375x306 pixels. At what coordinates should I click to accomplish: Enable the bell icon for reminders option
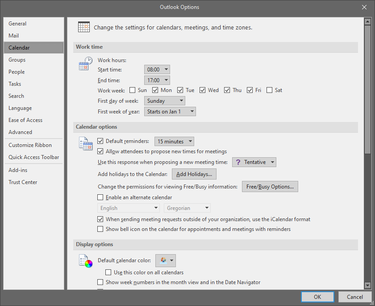click(x=100, y=229)
